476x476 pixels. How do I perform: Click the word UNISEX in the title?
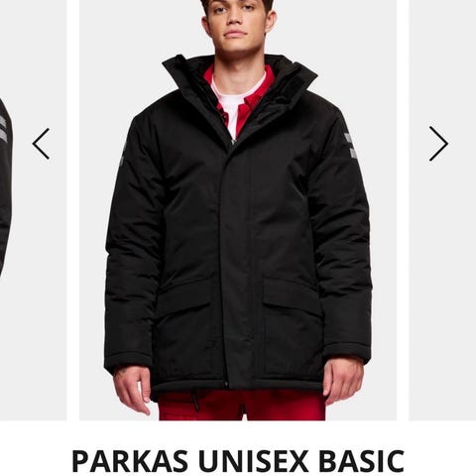pyautogui.click(x=254, y=461)
